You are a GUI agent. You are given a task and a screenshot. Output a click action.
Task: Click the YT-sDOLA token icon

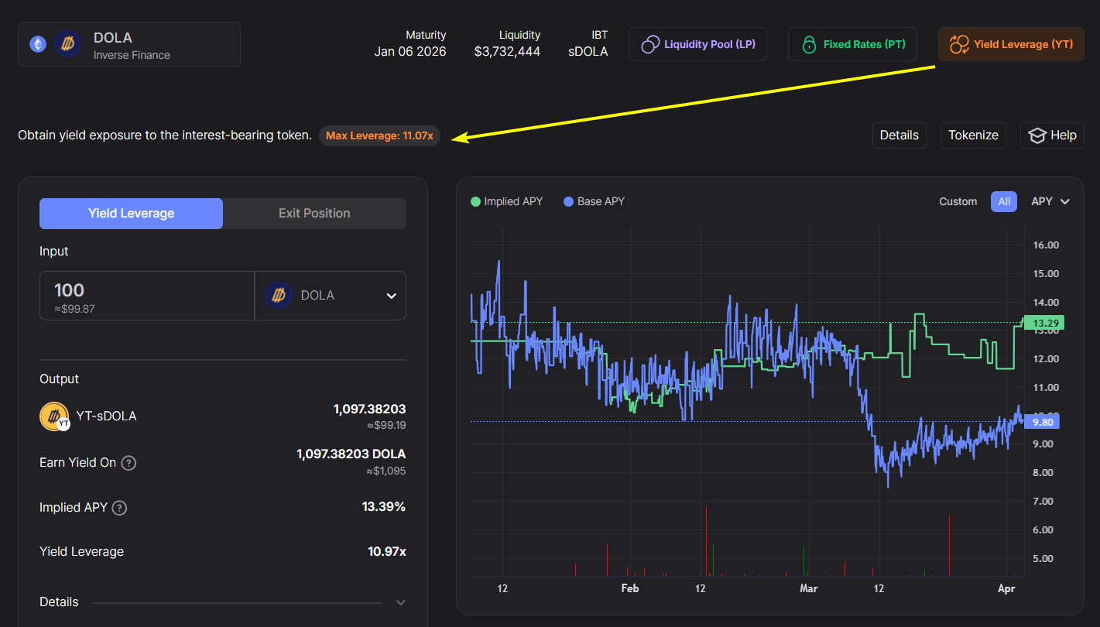pos(54,416)
